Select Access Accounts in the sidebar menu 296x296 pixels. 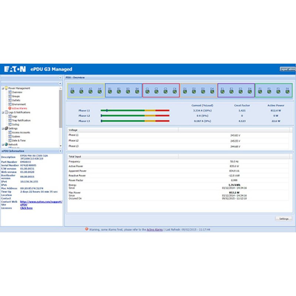click(x=10, y=132)
